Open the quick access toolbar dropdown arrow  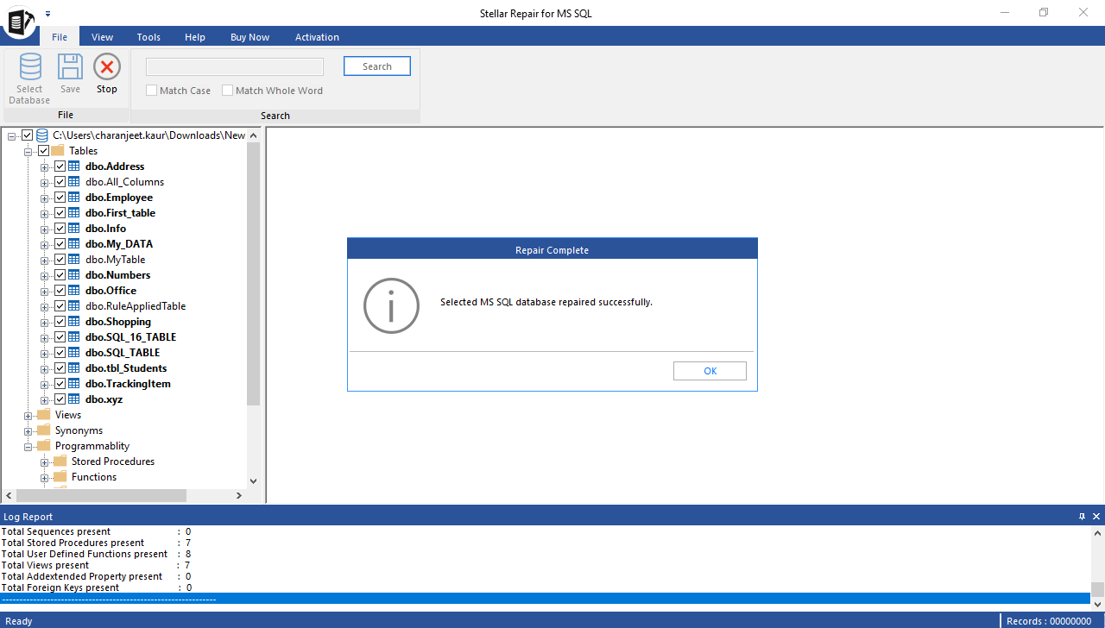(48, 14)
